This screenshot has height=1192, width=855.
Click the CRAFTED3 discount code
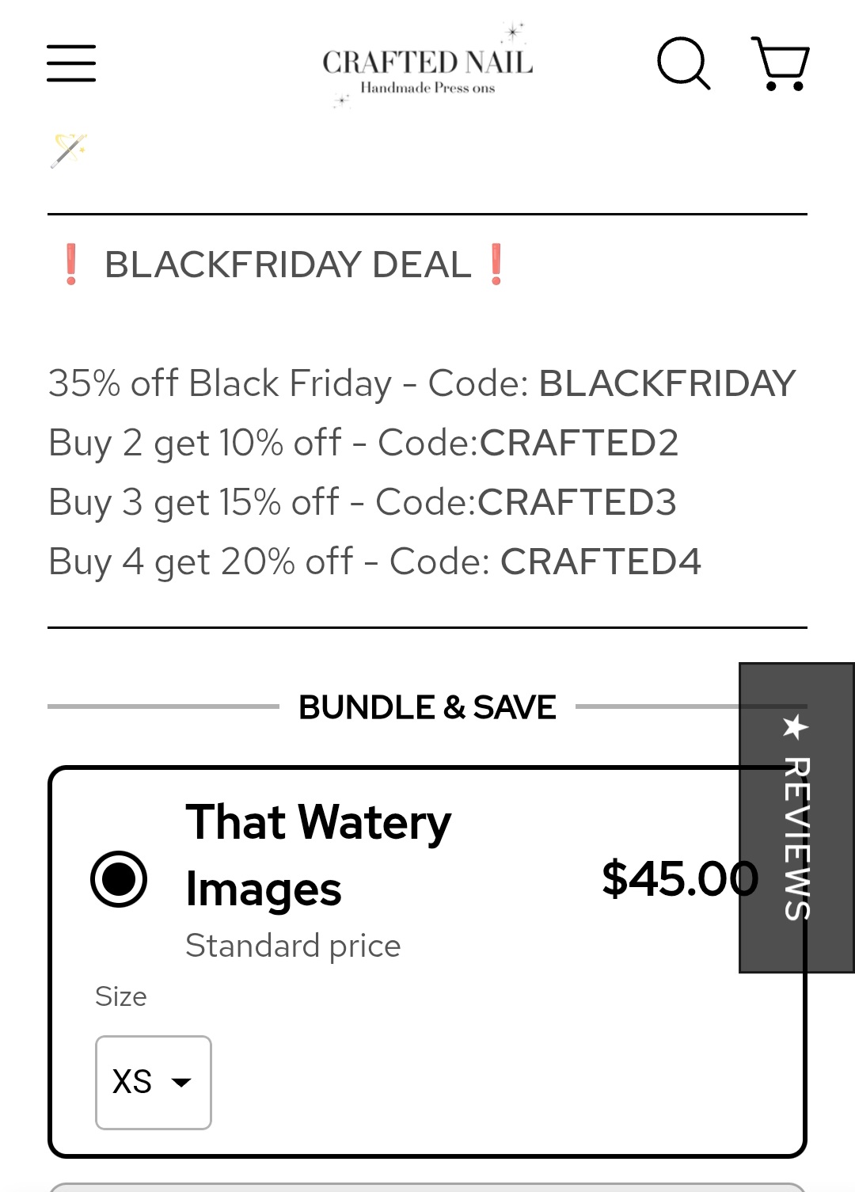coord(576,502)
